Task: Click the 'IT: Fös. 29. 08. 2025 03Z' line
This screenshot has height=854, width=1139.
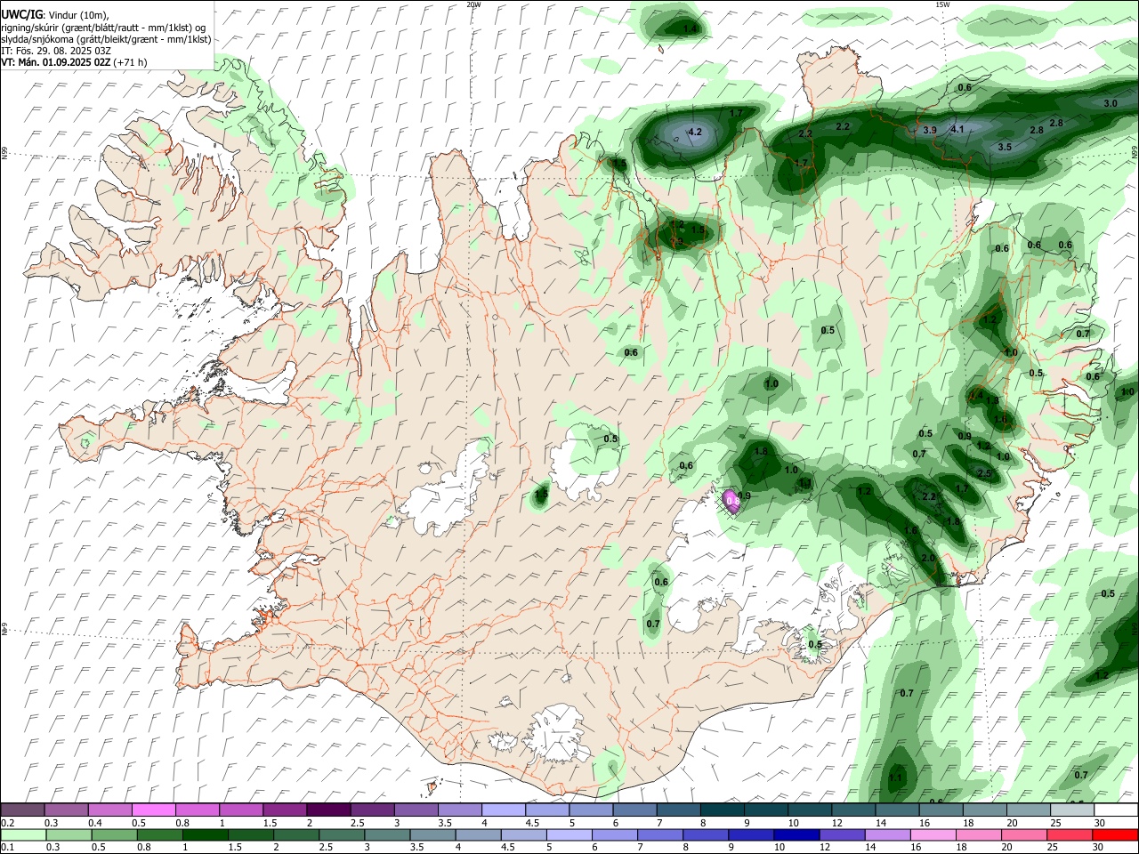Action: tap(55, 51)
